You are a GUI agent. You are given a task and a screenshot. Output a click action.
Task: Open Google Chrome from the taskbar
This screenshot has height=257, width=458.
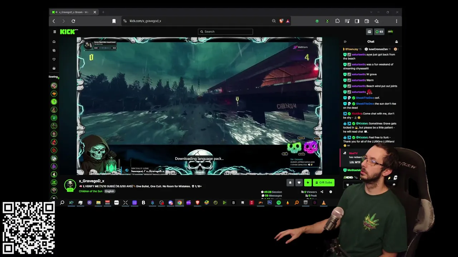[180, 203]
